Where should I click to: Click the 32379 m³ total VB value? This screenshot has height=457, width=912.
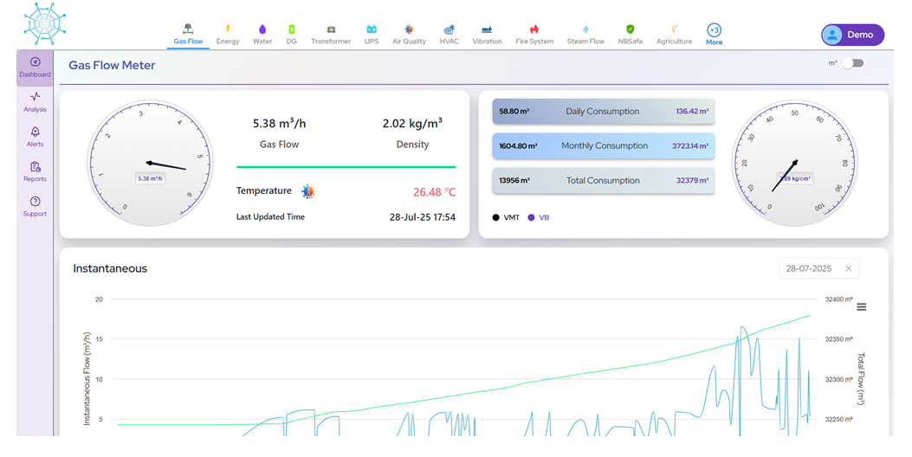click(x=692, y=181)
